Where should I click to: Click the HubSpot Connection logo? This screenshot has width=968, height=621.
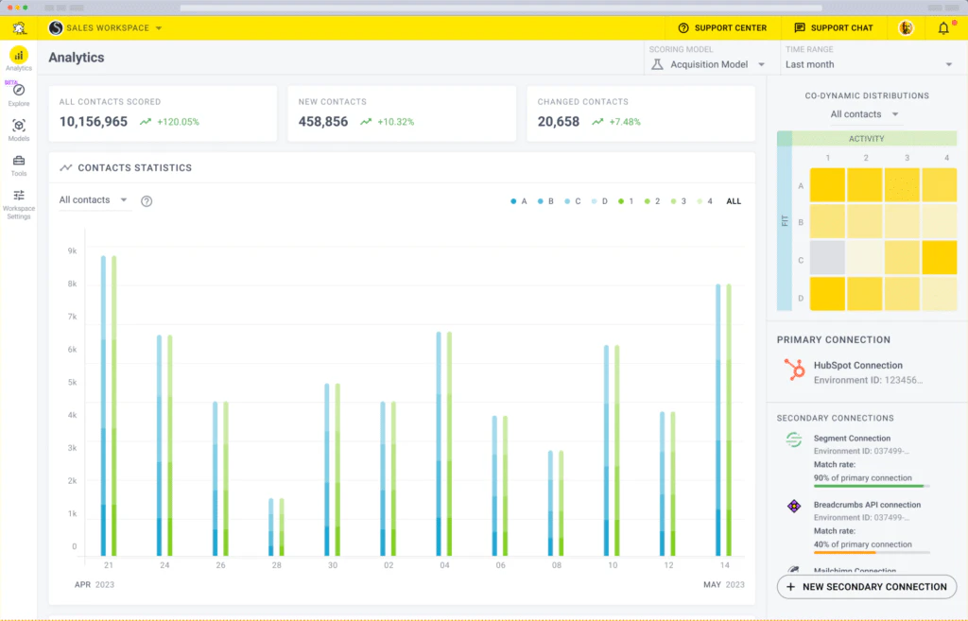(x=794, y=371)
